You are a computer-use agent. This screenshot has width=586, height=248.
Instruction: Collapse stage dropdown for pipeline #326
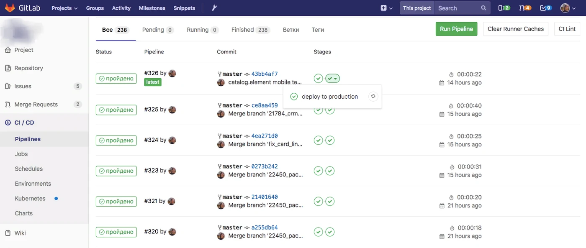333,78
